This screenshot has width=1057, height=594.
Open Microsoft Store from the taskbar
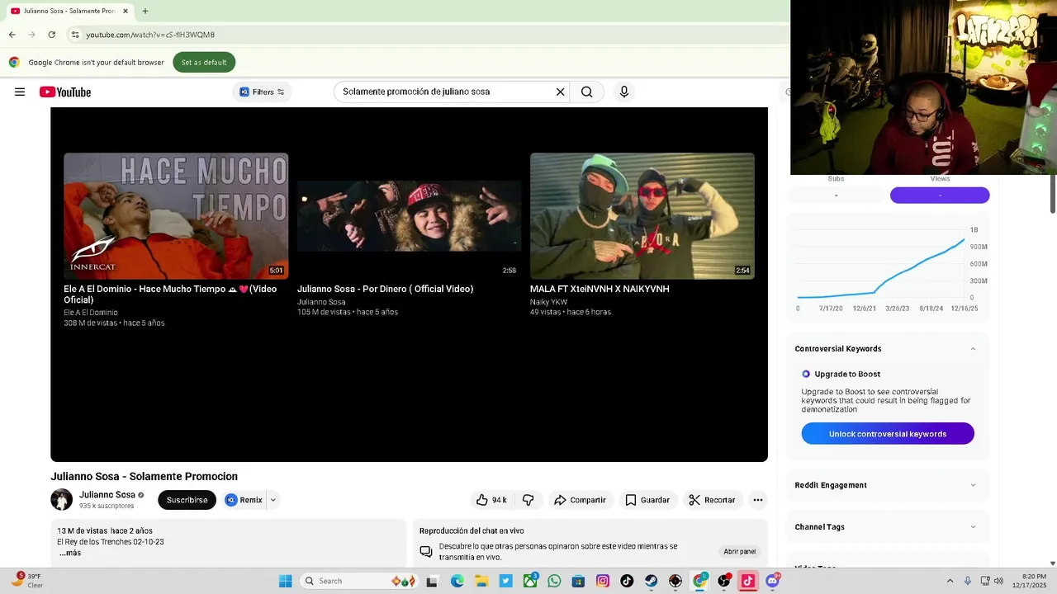click(579, 581)
